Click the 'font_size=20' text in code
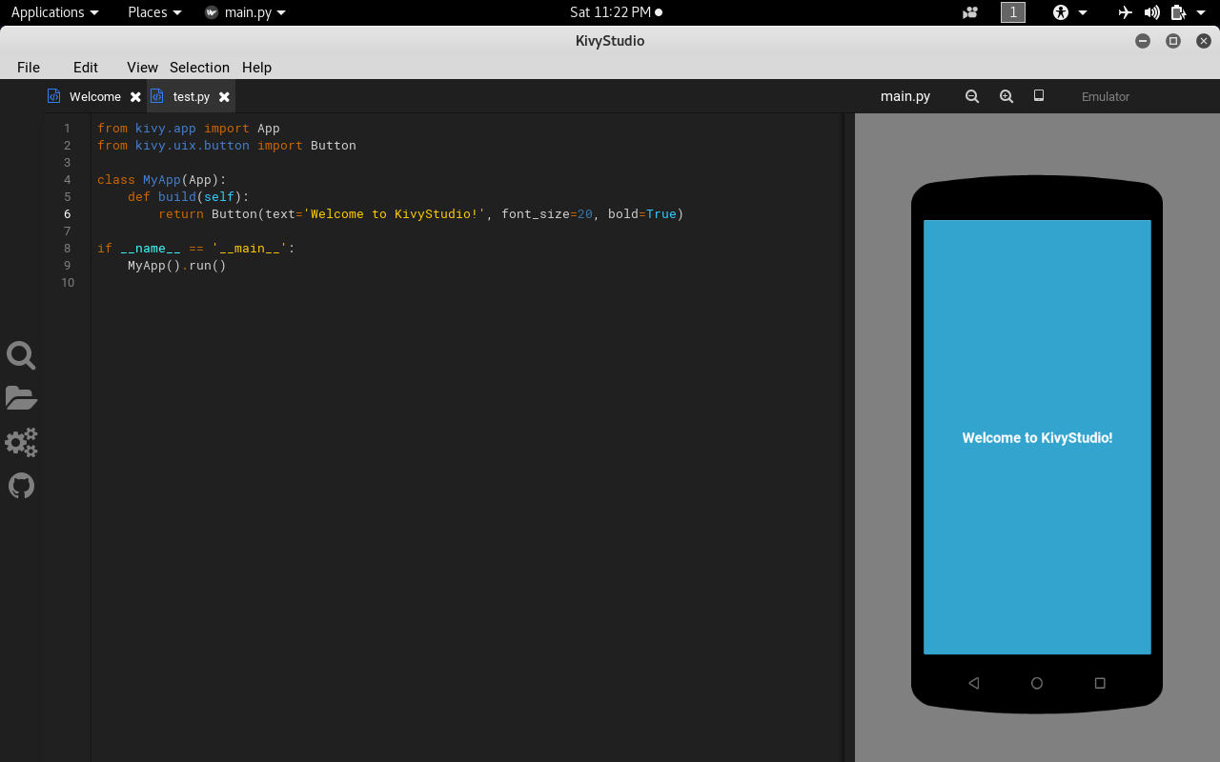Screen dimensions: 1220x762 click(547, 213)
